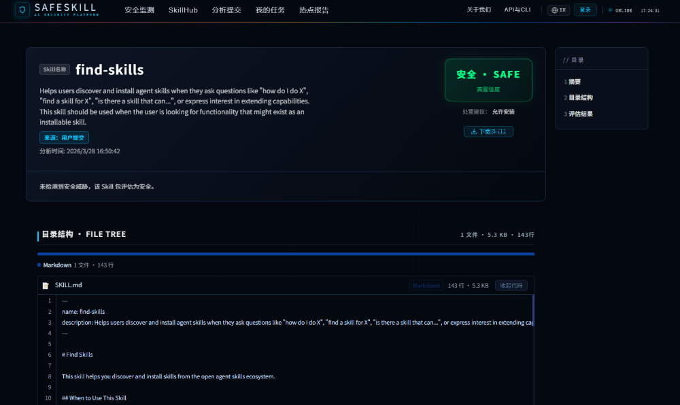
Task: Open the 安全监测 menu
Action: pyautogui.click(x=139, y=10)
